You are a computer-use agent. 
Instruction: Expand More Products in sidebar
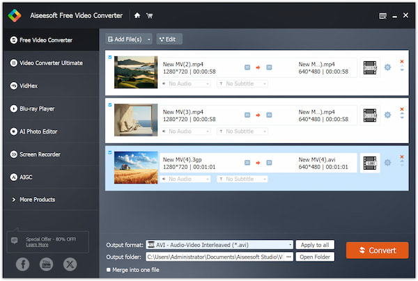(x=51, y=200)
